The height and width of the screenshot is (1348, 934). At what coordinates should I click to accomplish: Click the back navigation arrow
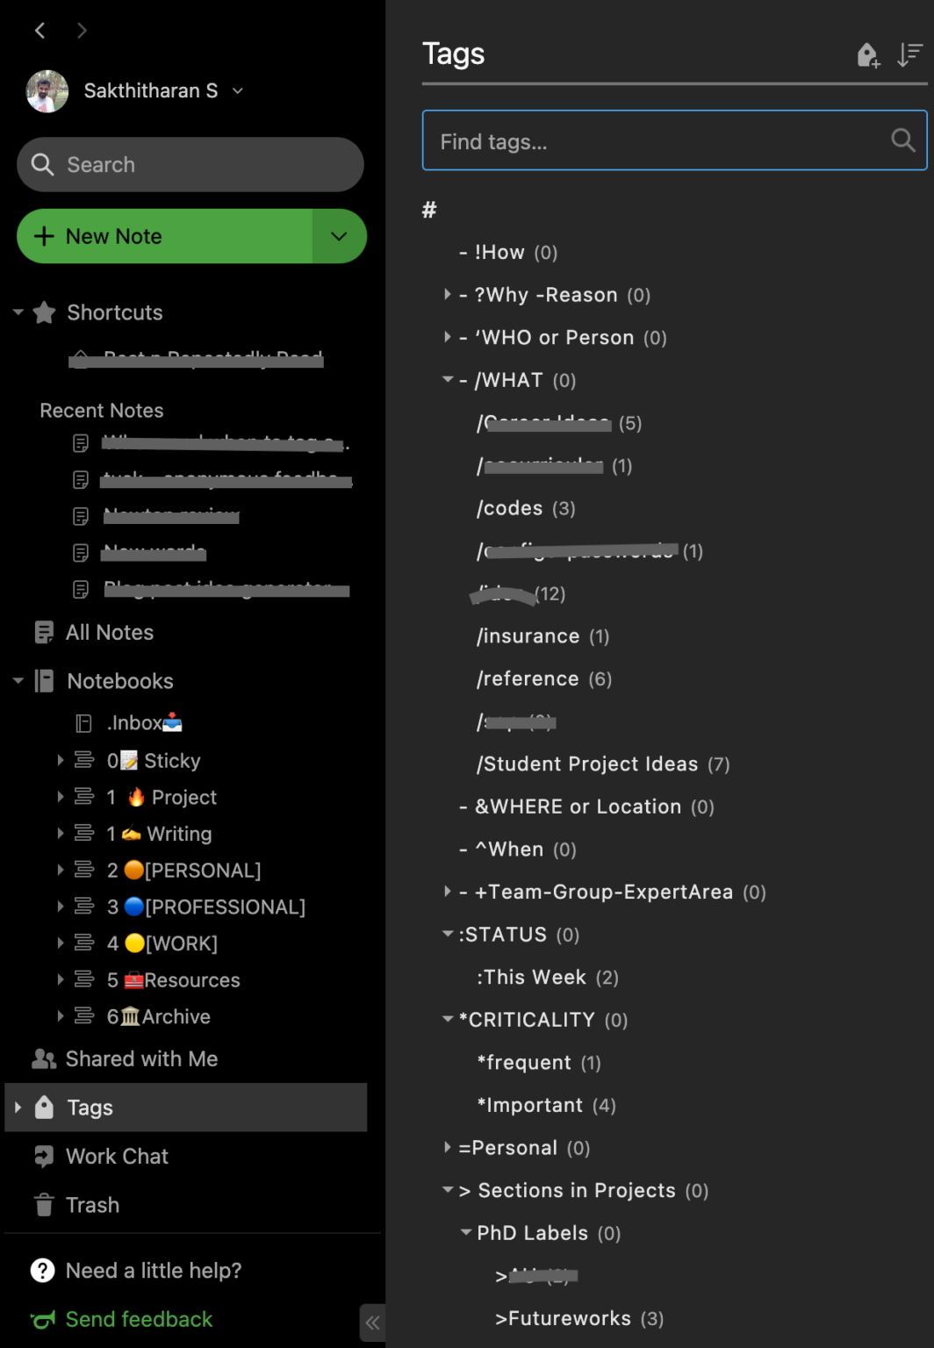tap(40, 31)
